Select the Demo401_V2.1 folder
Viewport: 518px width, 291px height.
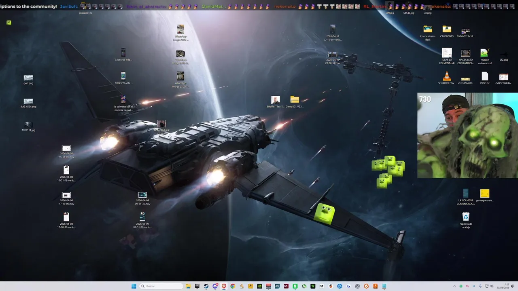tap(295, 101)
